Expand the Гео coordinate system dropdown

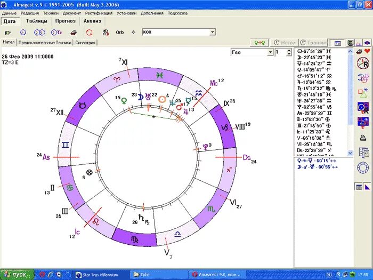(270, 52)
